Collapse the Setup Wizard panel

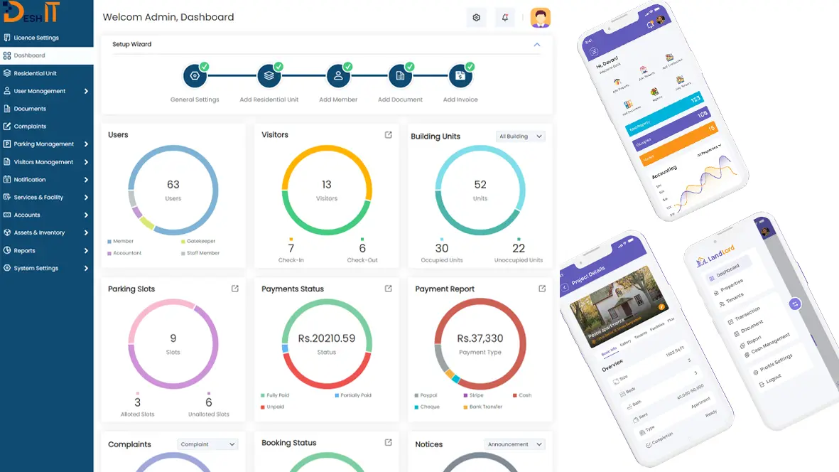pos(537,45)
